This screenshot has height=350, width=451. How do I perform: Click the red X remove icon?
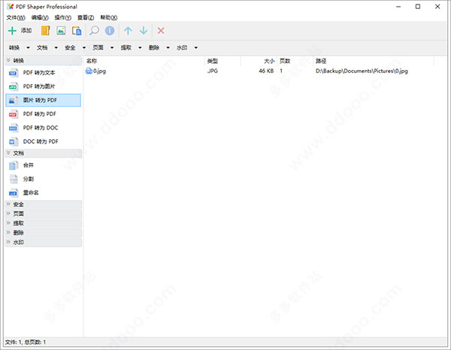point(161,31)
